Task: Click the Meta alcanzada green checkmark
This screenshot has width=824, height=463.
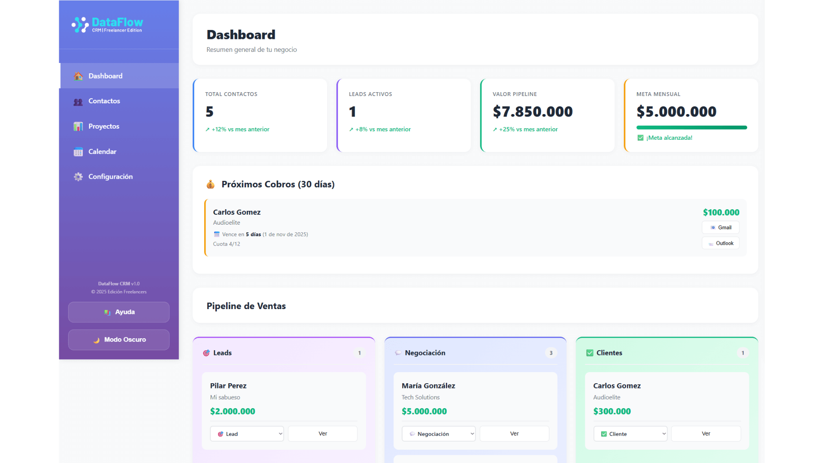Action: tap(640, 138)
